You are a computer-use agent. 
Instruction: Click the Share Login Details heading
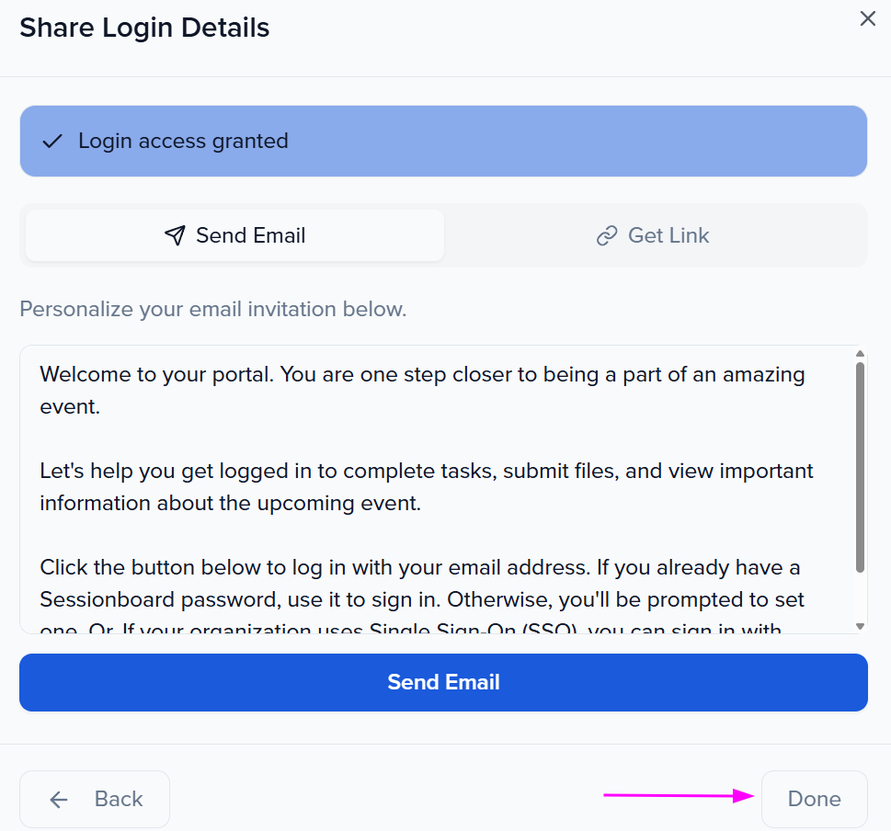[x=144, y=28]
